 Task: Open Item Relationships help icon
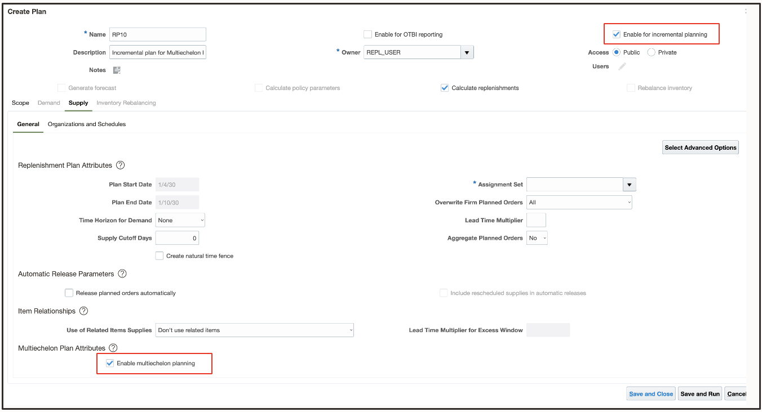pos(83,311)
